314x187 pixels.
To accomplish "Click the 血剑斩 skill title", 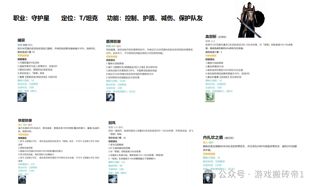I will coord(211,36).
